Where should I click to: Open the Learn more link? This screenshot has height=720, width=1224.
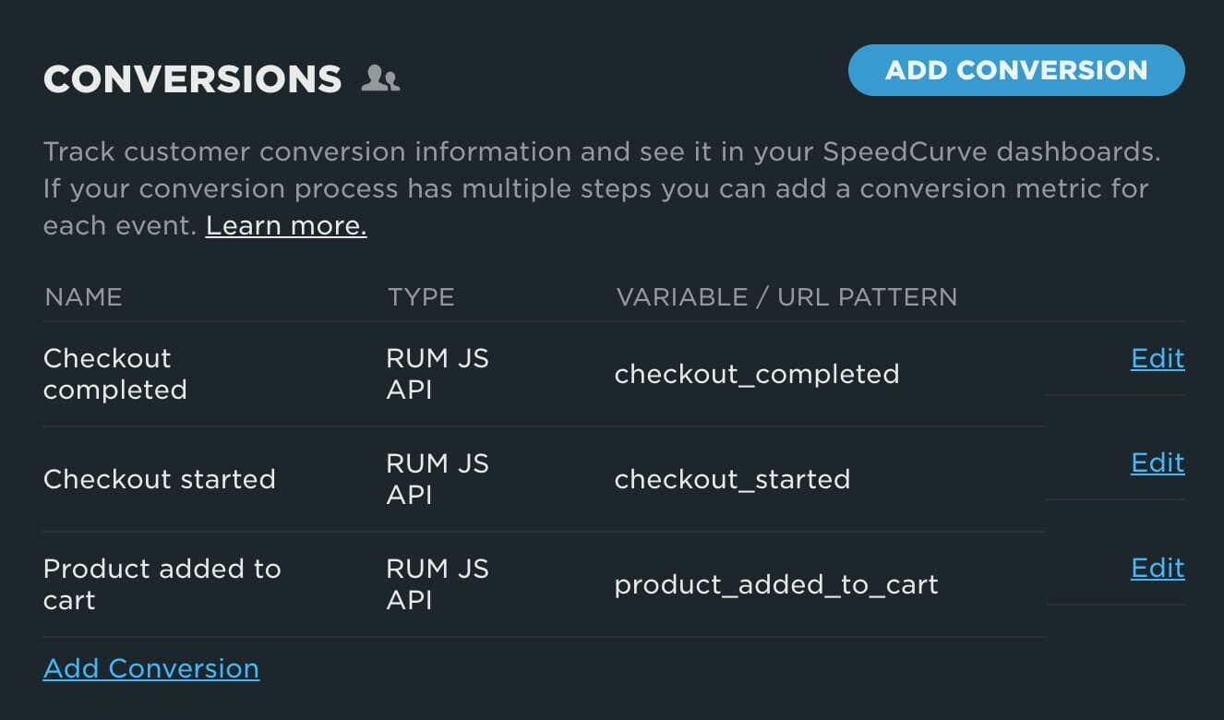285,225
